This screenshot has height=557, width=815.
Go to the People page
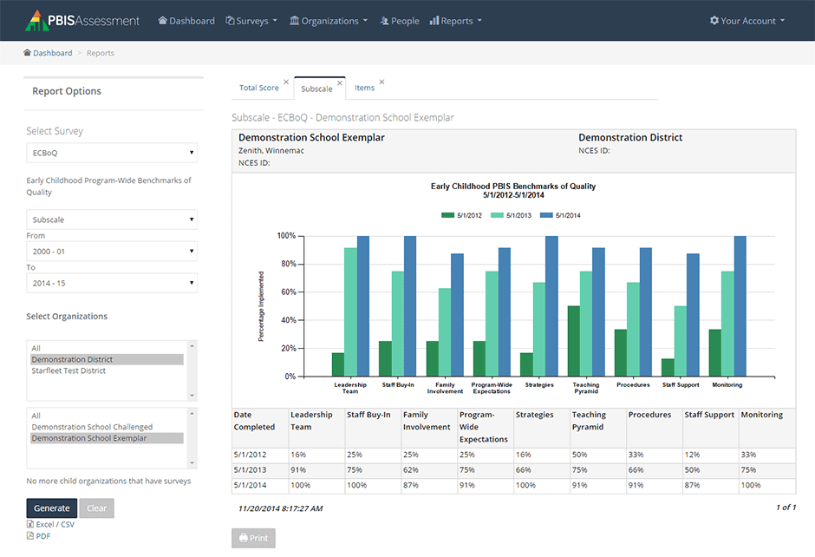(x=400, y=21)
